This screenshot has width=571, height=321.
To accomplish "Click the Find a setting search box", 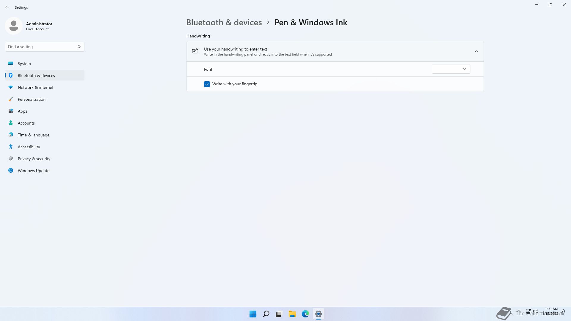I will 45,47.
